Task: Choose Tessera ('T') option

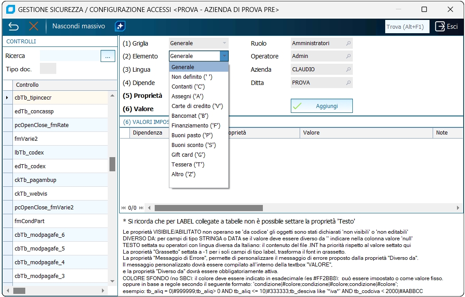Action: coord(199,165)
